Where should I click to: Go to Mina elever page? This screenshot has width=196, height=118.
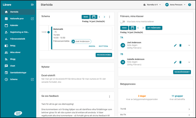15,52
